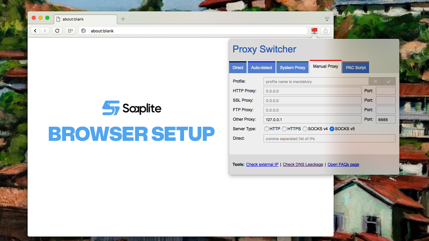This screenshot has height=241, width=429.
Task: Toggle the Proxy Switcher extension icon
Action: coord(314,30)
